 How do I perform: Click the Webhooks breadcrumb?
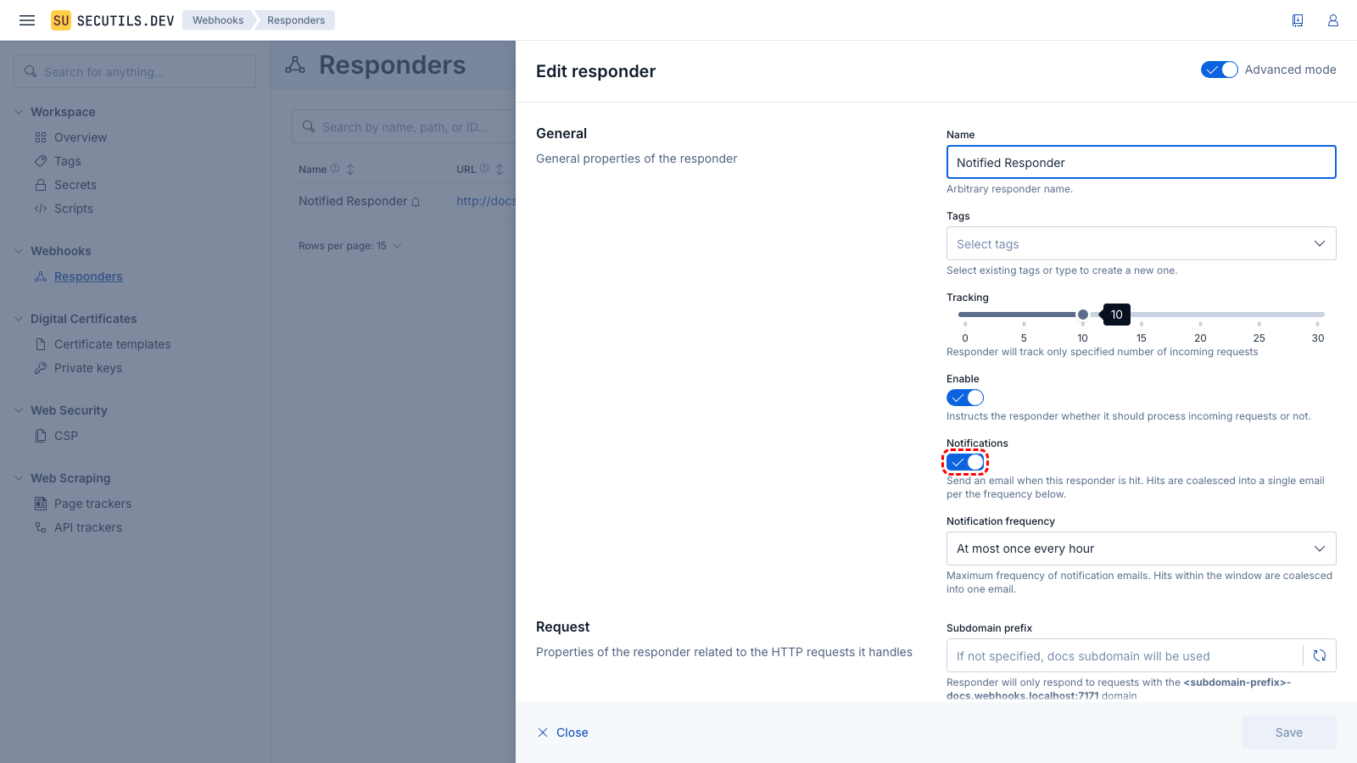218,20
